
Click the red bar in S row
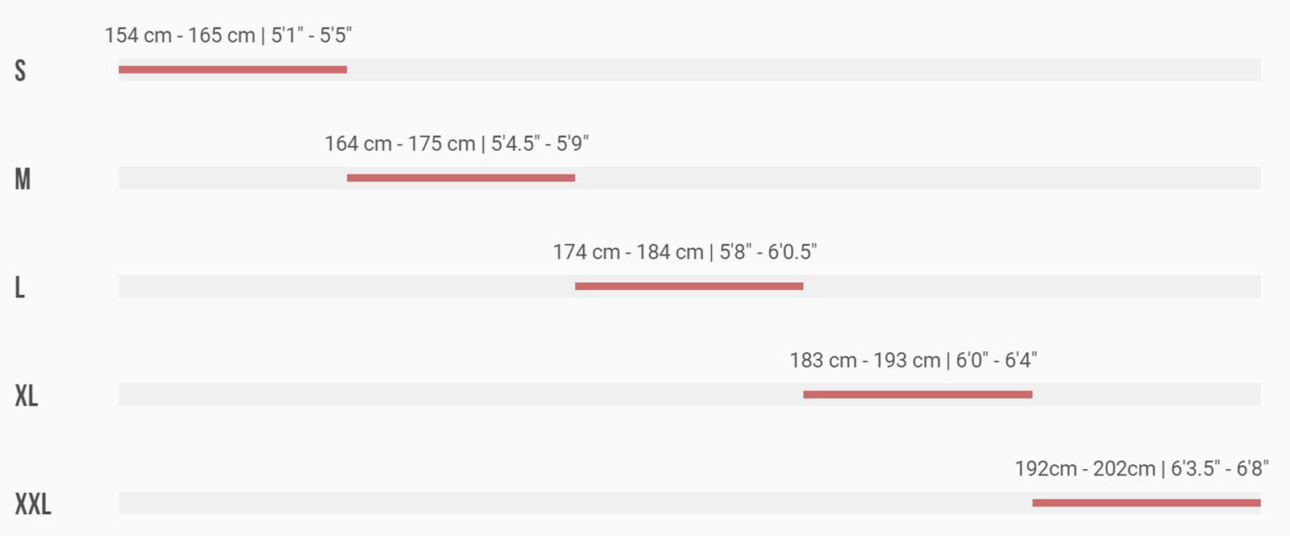coord(232,69)
